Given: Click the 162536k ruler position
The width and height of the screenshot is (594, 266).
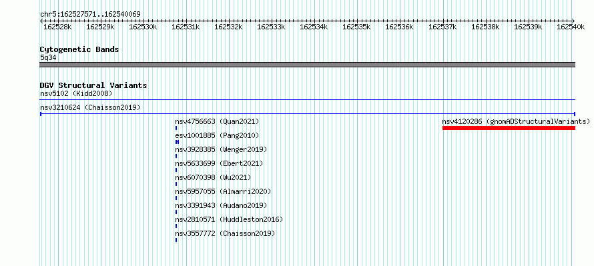Looking at the screenshot, I should pos(400,27).
